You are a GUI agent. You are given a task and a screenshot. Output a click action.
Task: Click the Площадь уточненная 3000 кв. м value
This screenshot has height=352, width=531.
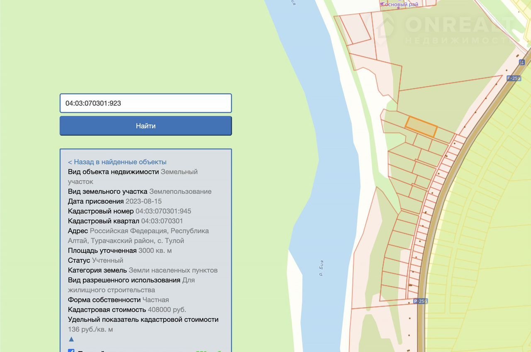(155, 250)
